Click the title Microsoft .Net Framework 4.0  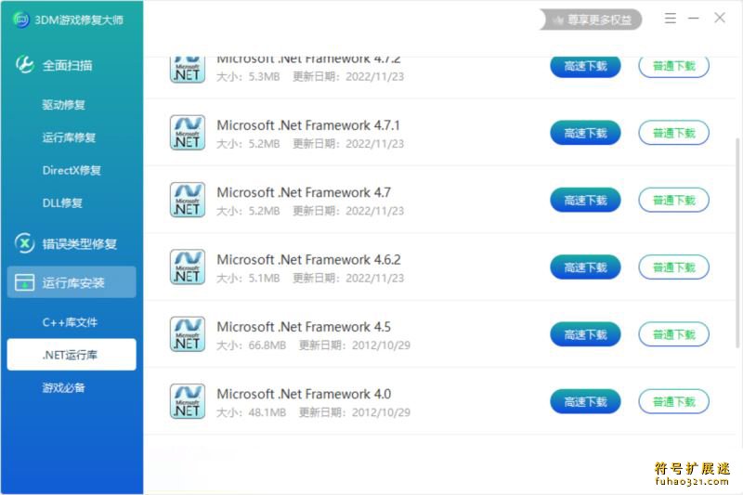click(304, 395)
